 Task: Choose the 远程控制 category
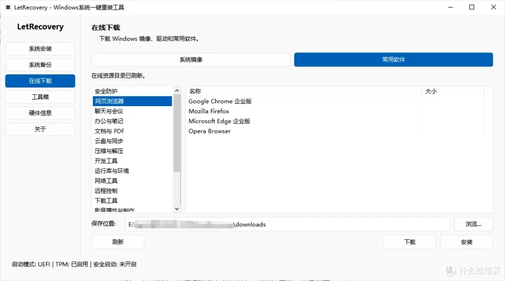click(x=132, y=191)
